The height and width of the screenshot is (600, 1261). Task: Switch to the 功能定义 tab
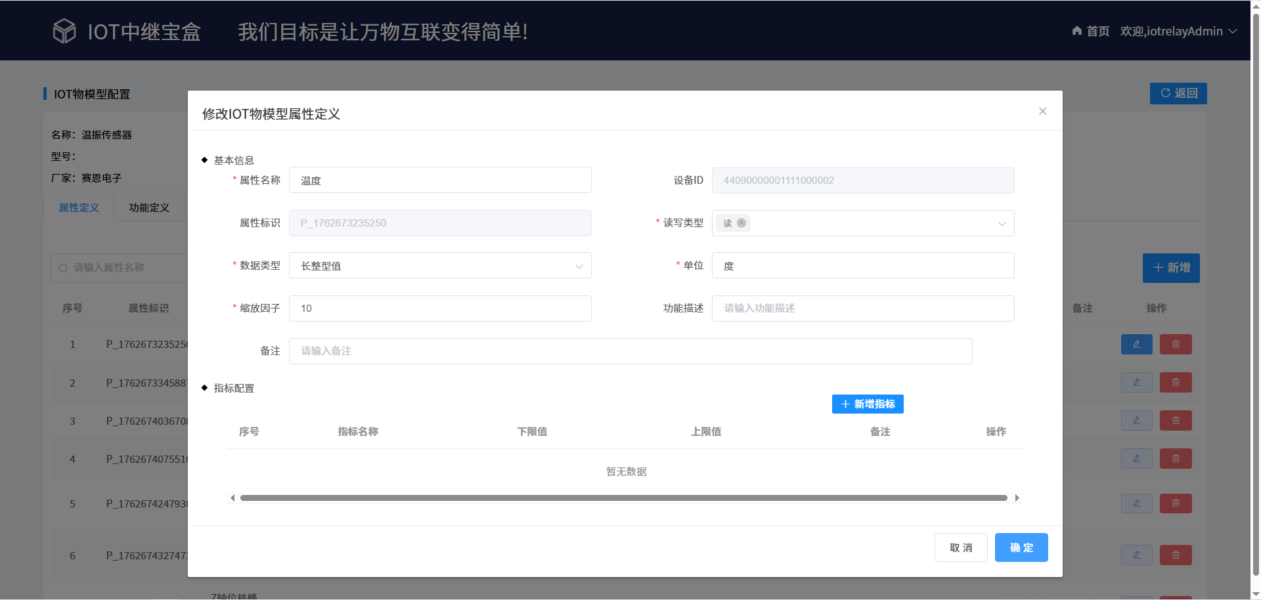(149, 207)
